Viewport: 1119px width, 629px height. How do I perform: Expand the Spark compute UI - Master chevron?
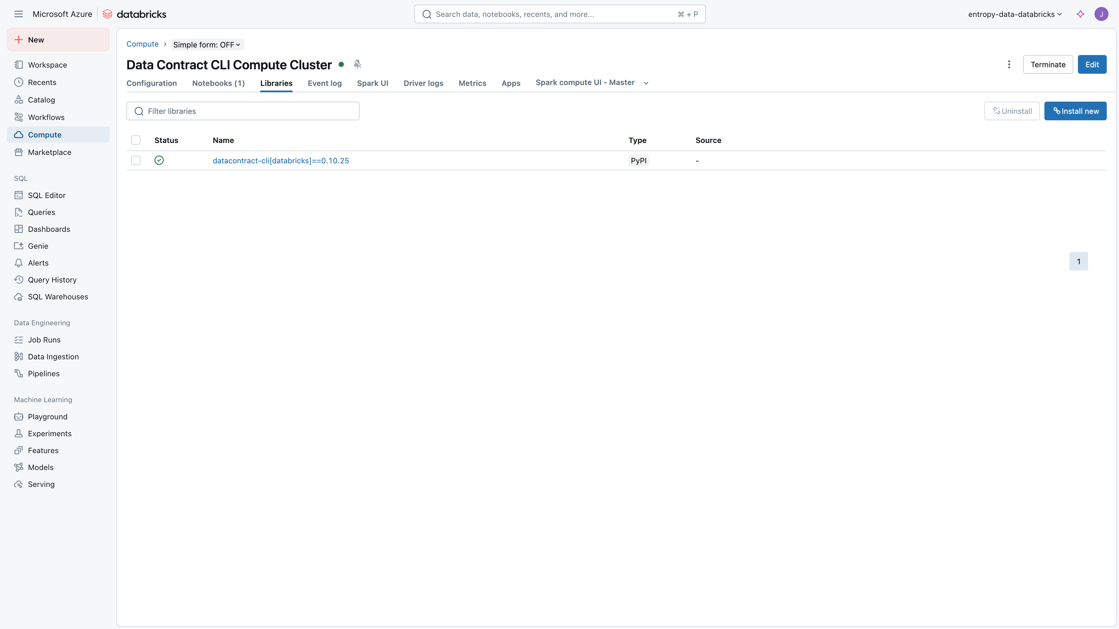[x=646, y=83]
